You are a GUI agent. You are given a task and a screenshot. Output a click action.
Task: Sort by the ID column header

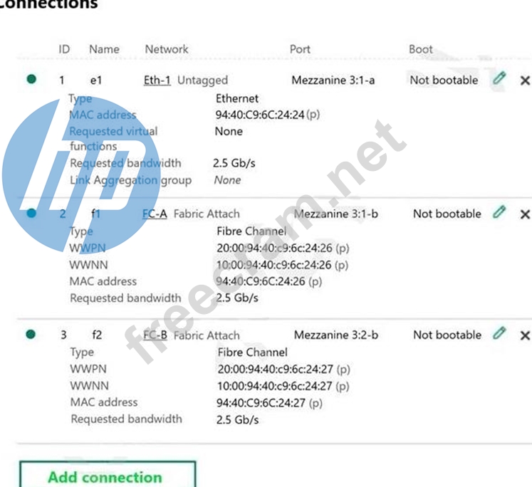click(x=64, y=49)
